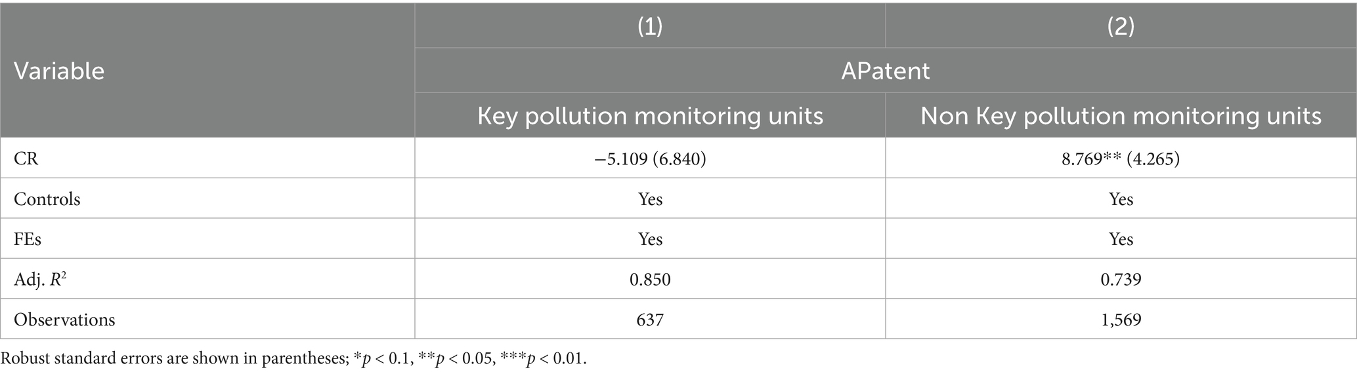Click Yes under Controls in column (1)
The width and height of the screenshot is (1357, 374).
(650, 199)
